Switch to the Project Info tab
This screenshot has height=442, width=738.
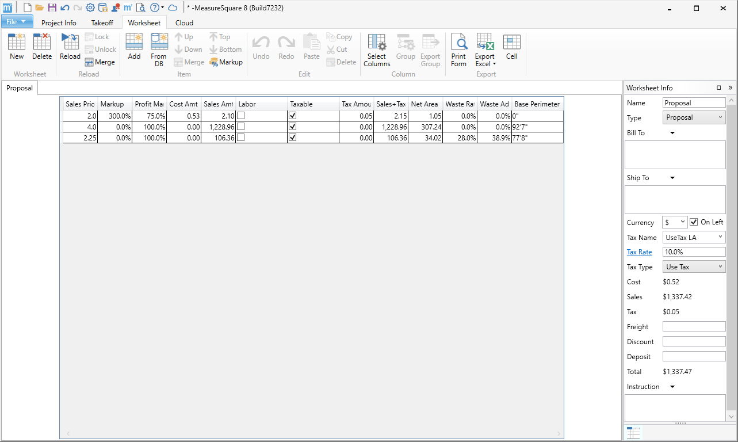pos(59,23)
